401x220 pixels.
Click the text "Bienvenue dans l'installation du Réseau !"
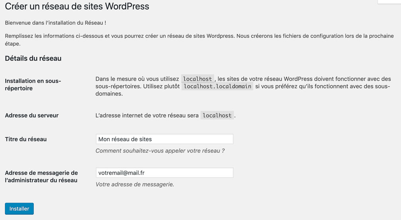coord(56,23)
